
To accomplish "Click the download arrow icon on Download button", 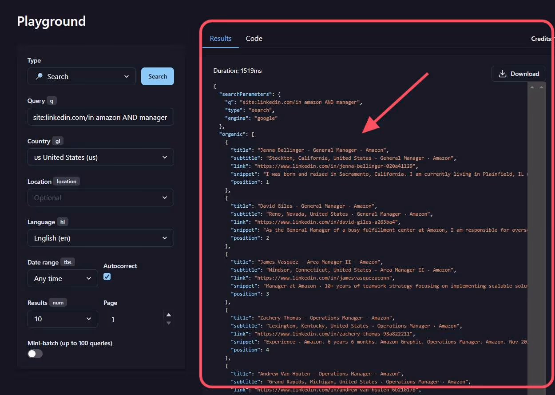I will click(x=502, y=74).
